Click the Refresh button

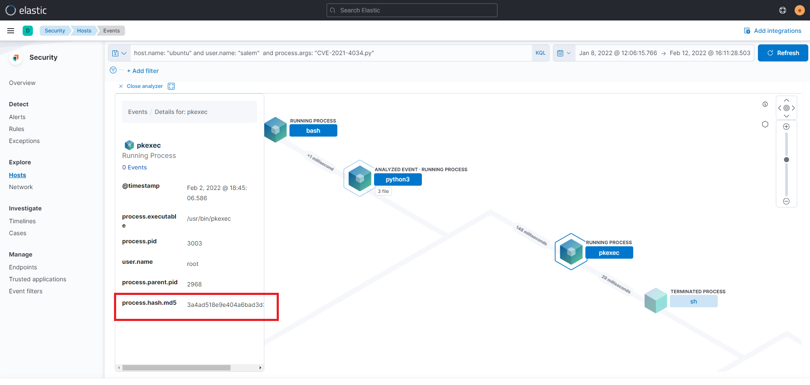tap(782, 53)
